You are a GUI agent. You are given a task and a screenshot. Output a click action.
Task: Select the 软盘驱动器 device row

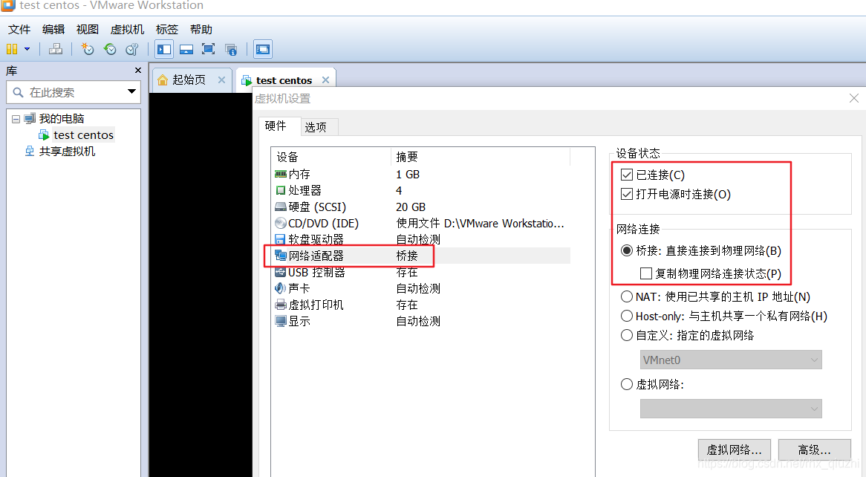point(422,239)
